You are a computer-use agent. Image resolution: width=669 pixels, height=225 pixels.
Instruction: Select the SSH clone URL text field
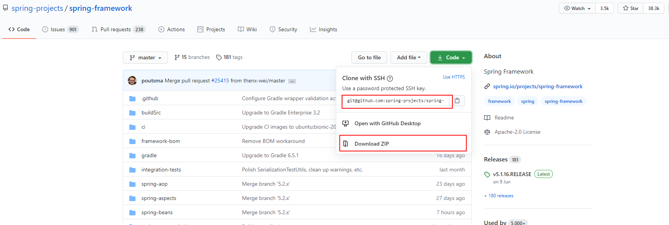click(x=395, y=101)
